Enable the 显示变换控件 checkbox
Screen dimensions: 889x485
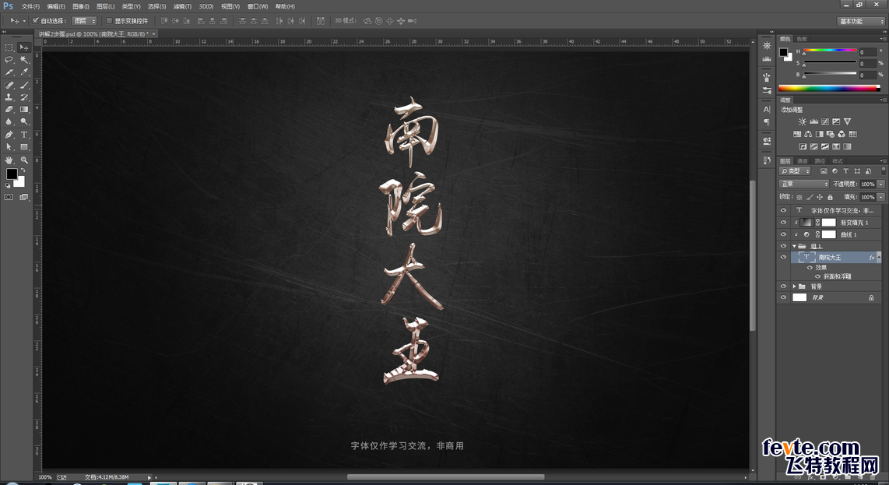point(109,21)
